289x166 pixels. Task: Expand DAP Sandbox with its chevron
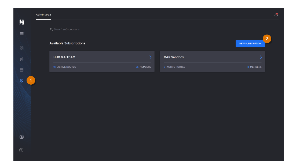click(261, 57)
